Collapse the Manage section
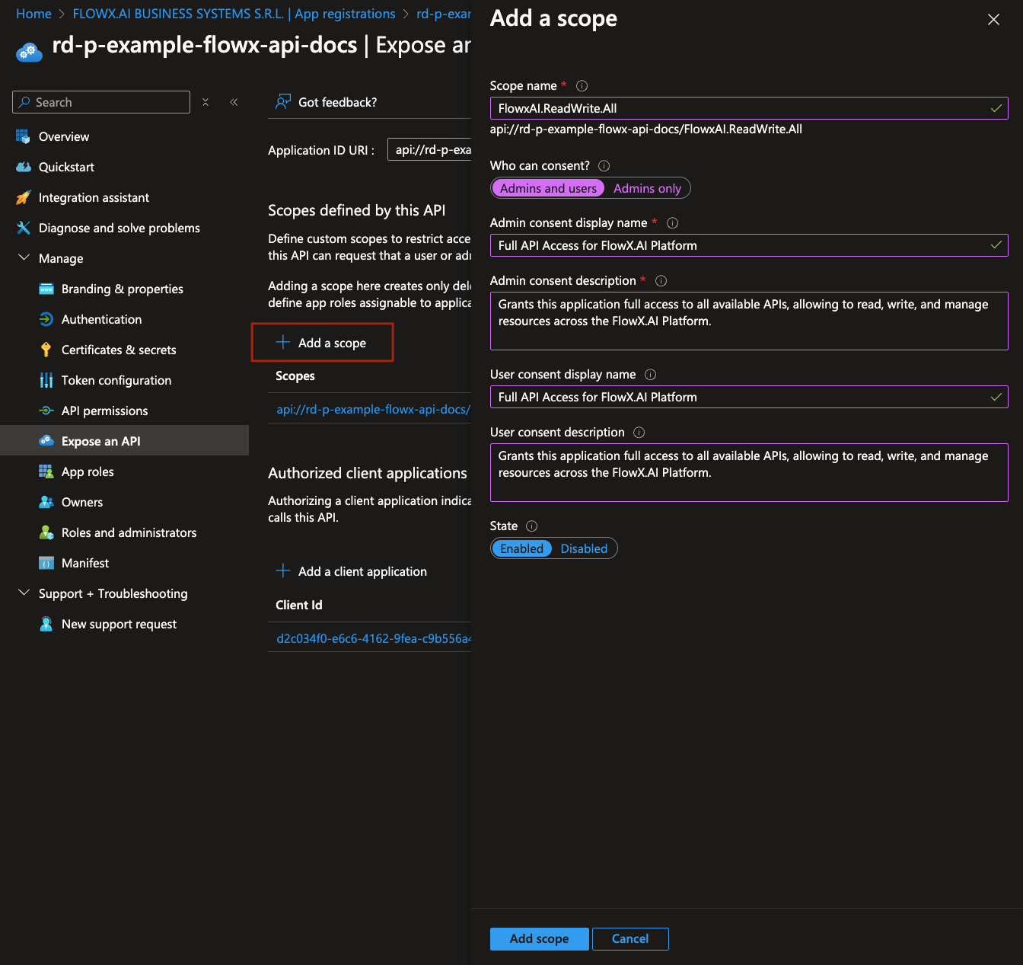 point(24,258)
